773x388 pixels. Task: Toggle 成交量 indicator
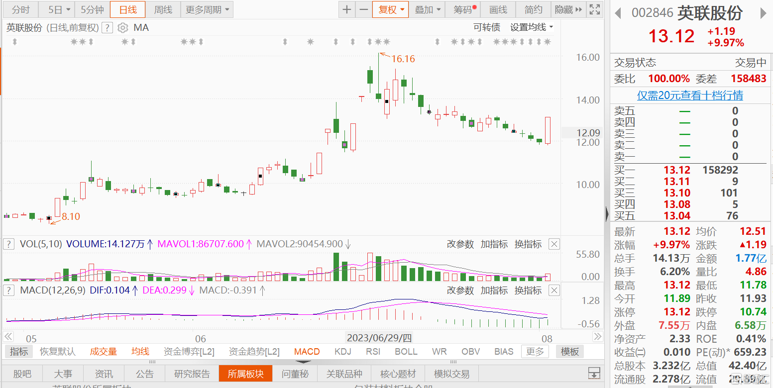103,352
